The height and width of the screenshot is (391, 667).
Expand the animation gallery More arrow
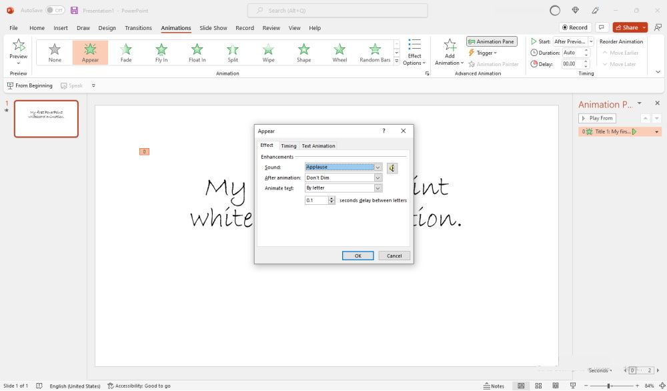click(396, 61)
